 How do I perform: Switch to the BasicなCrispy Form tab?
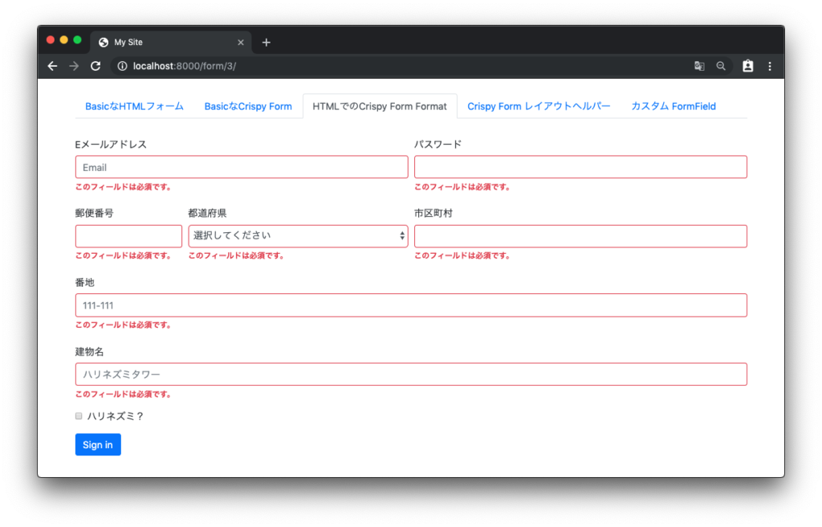248,105
